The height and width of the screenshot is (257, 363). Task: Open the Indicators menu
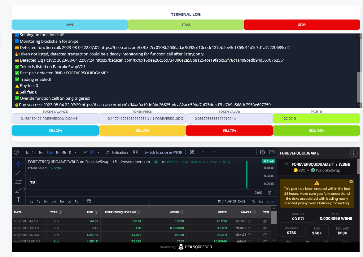pyautogui.click(x=117, y=152)
